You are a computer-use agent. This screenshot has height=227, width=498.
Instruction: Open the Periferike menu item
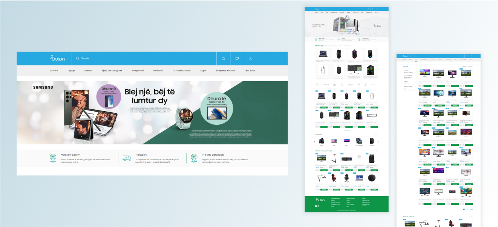coord(158,71)
